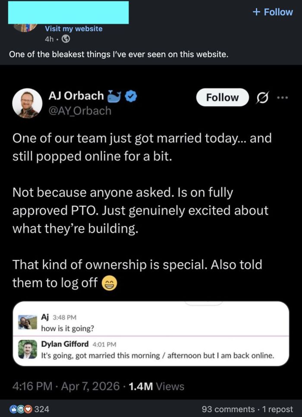Click the heart reaction icon below the post
This screenshot has height=417, width=302.
pyautogui.click(x=27, y=409)
